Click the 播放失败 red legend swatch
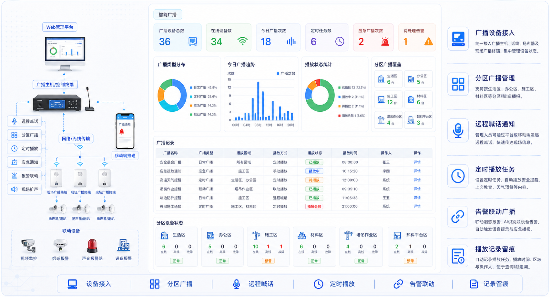Viewport: 550px width, 297px height. 339,116
